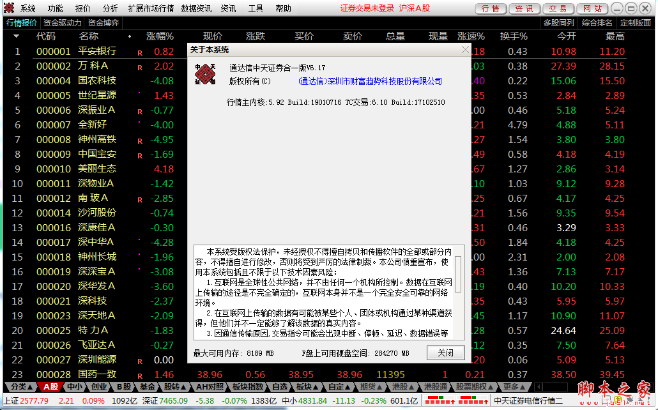
Task: Click the R marker beside 万科A
Action: [140, 68]
